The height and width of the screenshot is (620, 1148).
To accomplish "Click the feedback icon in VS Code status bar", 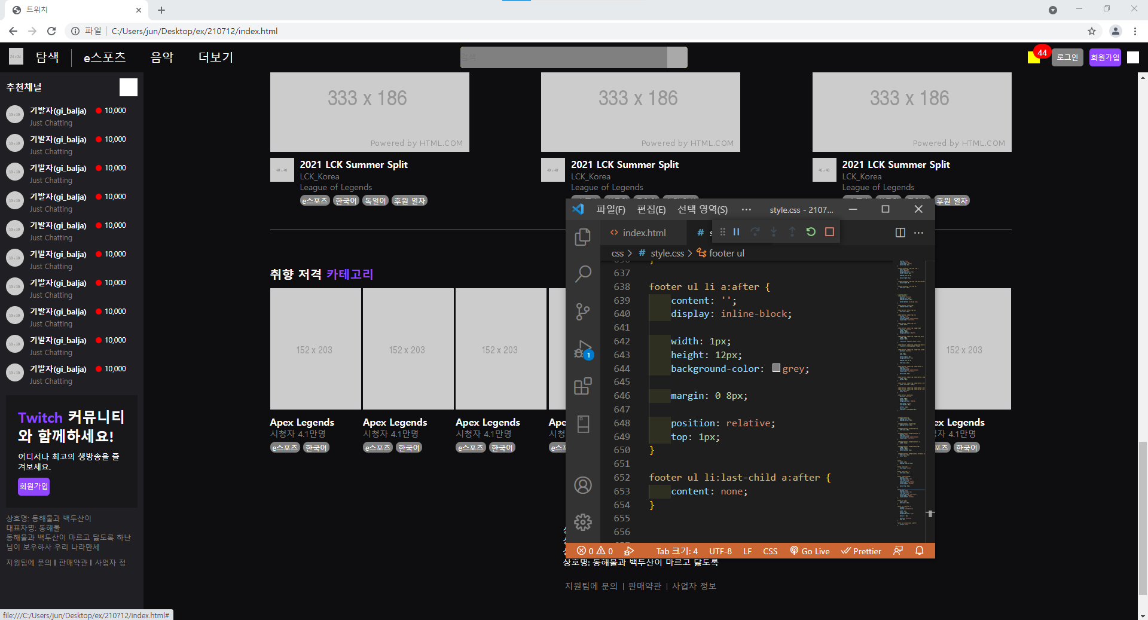I will (x=898, y=551).
